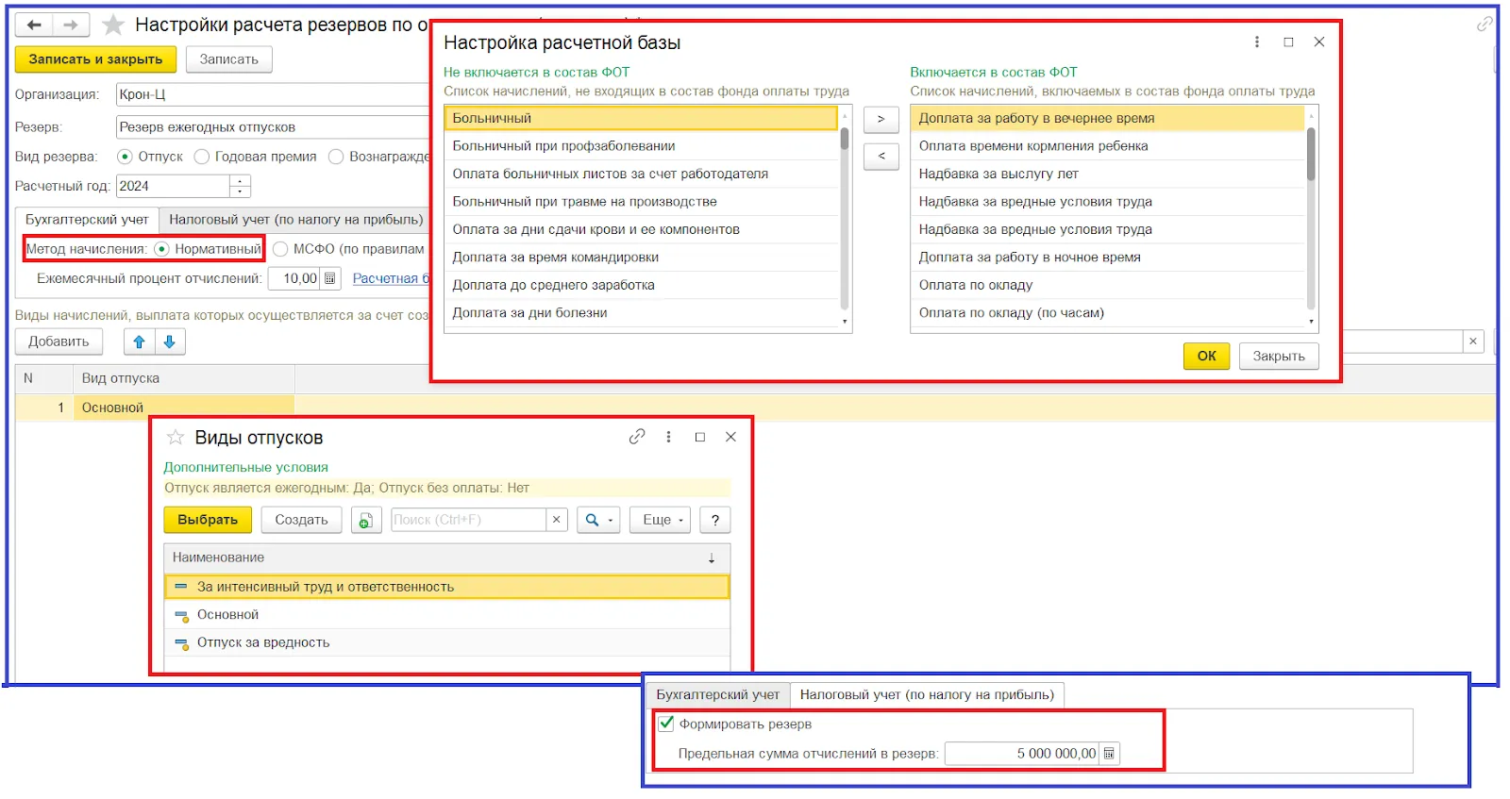Click the copy-create icon next to Создать

pos(366,520)
